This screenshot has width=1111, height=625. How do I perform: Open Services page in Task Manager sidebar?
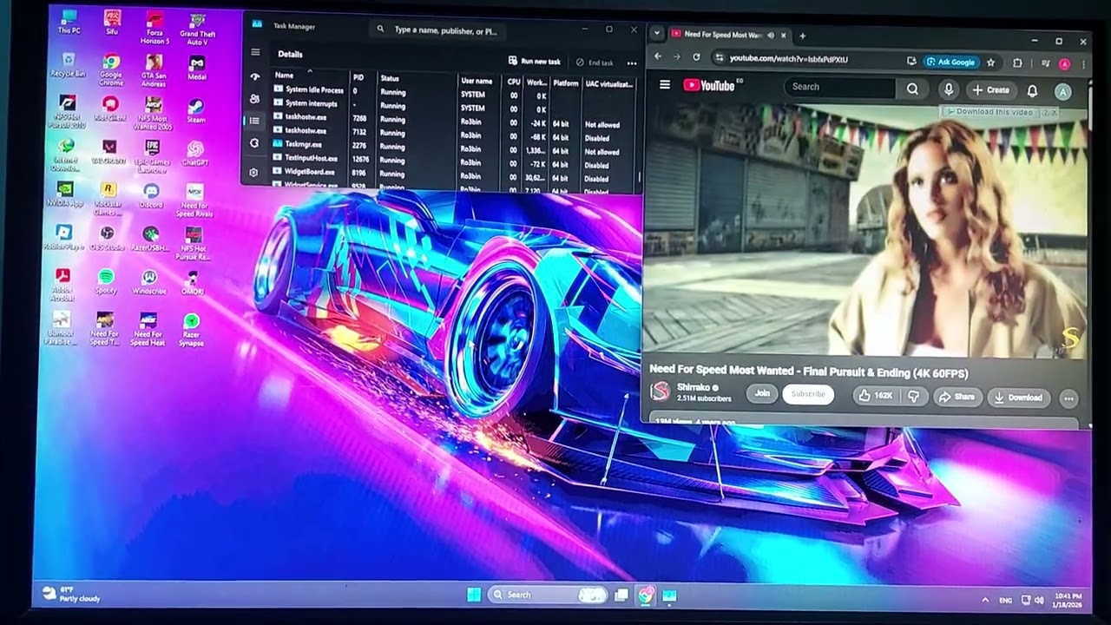click(254, 143)
